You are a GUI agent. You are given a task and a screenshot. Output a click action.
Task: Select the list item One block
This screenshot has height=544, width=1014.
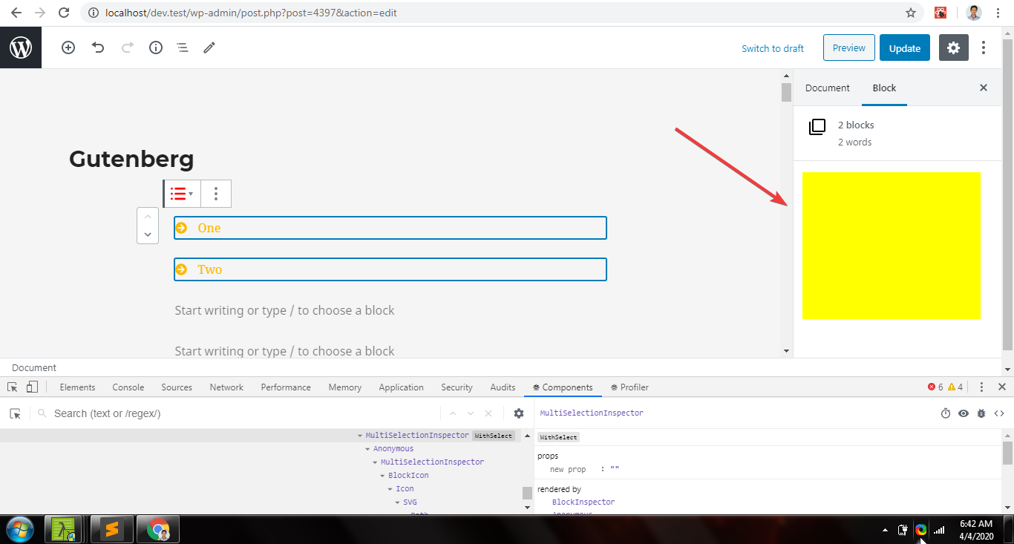tap(390, 228)
